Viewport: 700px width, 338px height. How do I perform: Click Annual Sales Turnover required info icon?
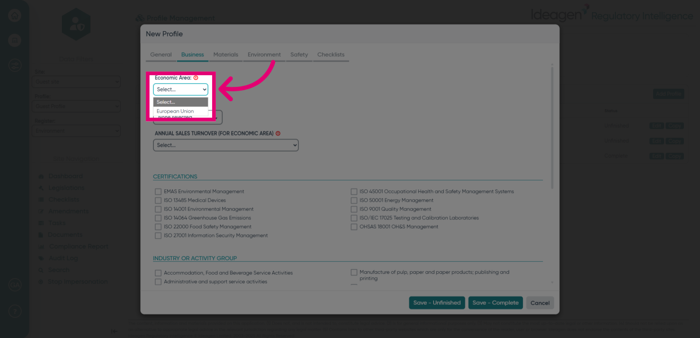[278, 133]
